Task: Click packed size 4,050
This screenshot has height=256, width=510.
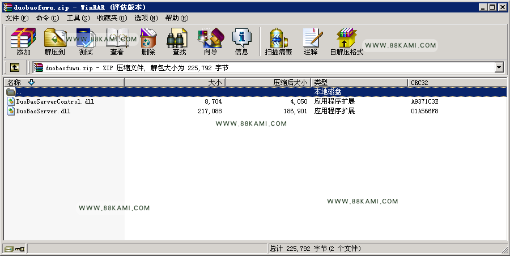Action: click(x=299, y=101)
